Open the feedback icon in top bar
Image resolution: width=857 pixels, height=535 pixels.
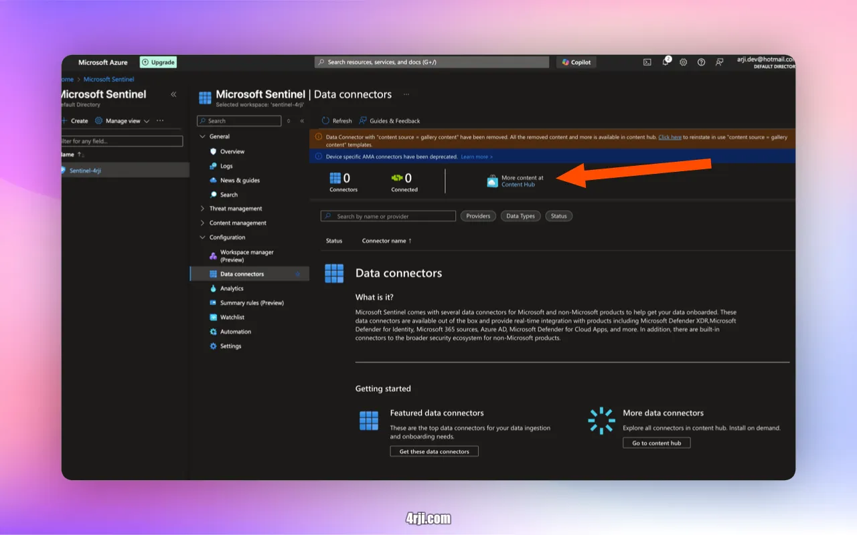click(x=719, y=62)
